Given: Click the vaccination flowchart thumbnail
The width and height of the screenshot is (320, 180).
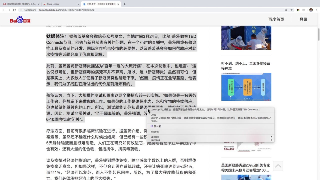Looking at the screenshot, I should click(x=246, y=87).
